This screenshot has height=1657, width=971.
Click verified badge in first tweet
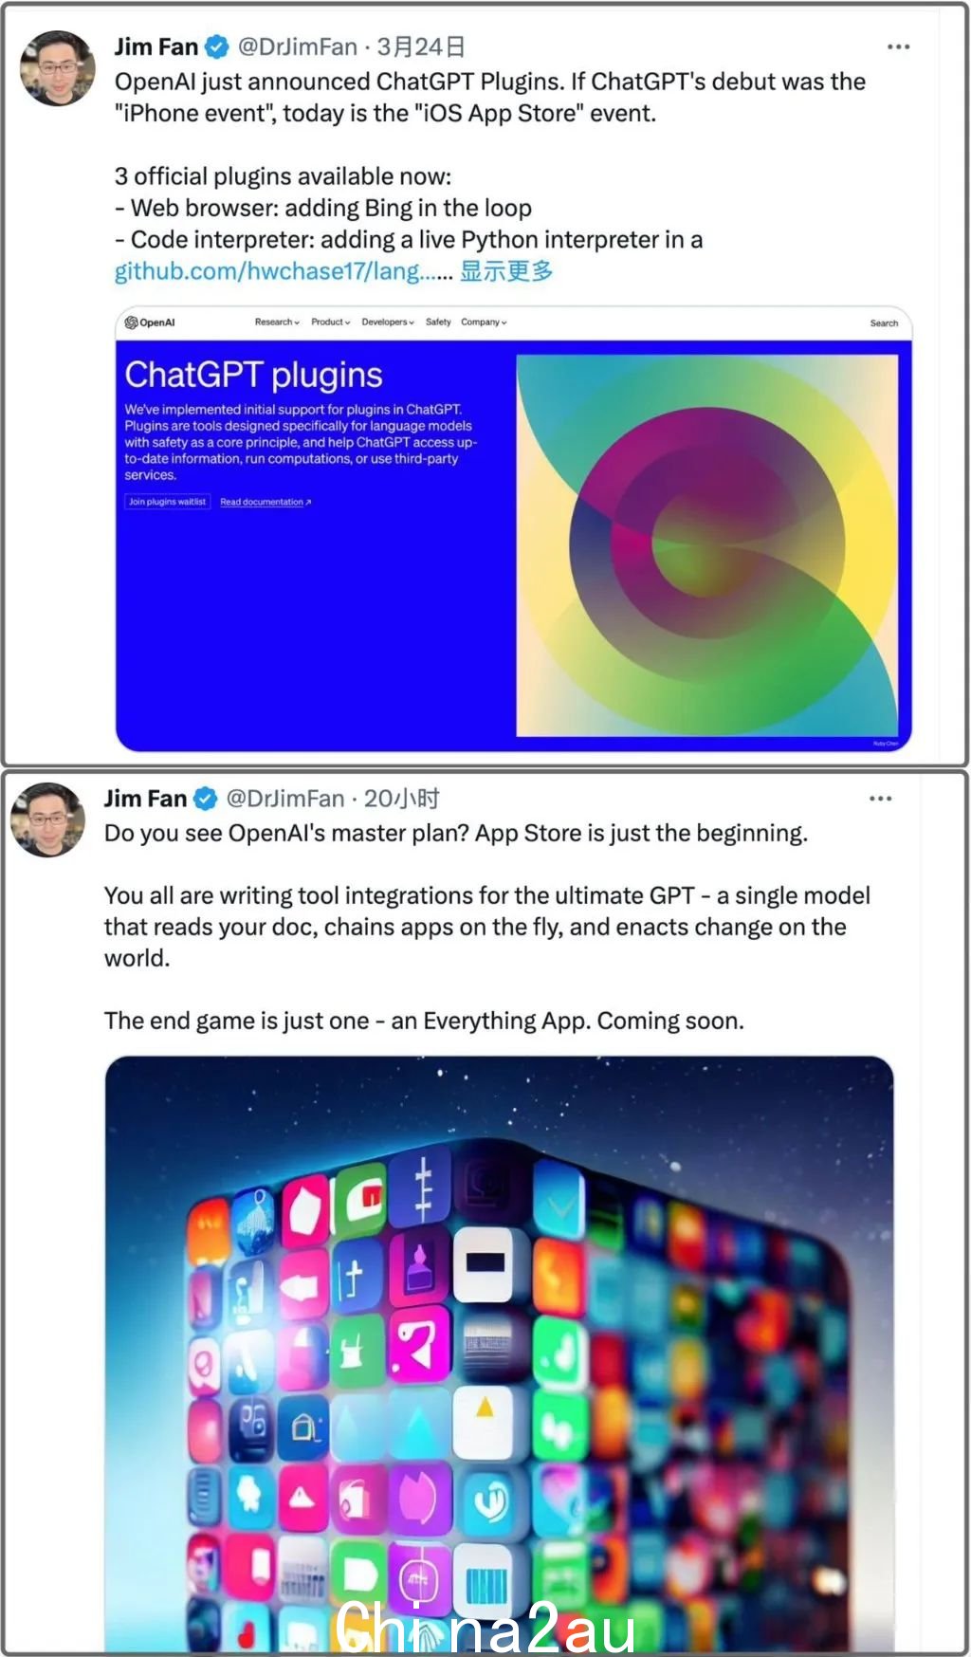pos(217,46)
